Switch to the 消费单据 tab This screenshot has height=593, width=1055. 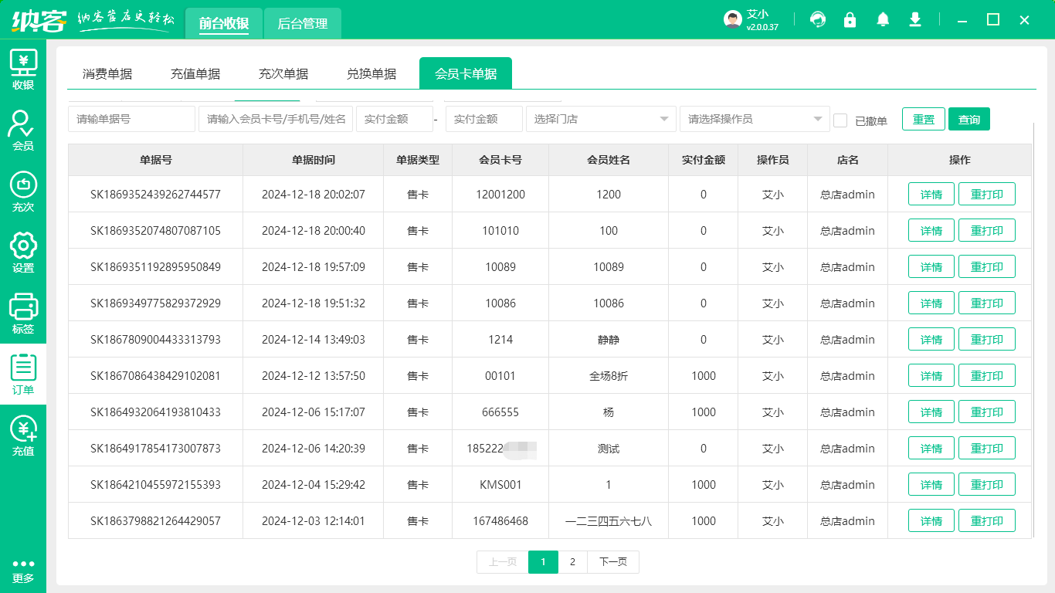click(109, 73)
